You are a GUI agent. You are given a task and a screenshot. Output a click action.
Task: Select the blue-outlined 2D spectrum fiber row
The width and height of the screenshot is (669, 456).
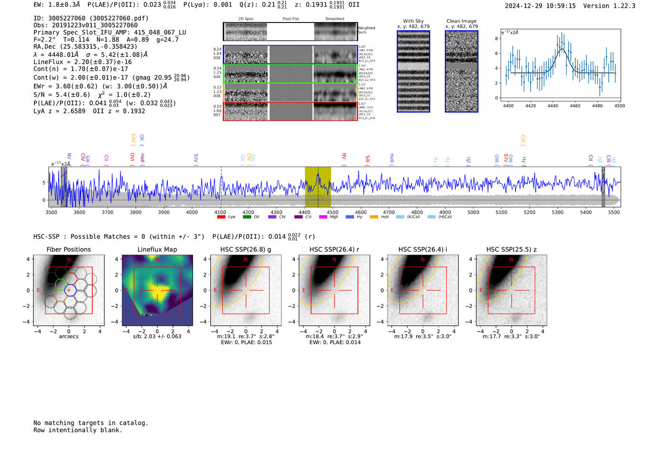click(x=290, y=55)
